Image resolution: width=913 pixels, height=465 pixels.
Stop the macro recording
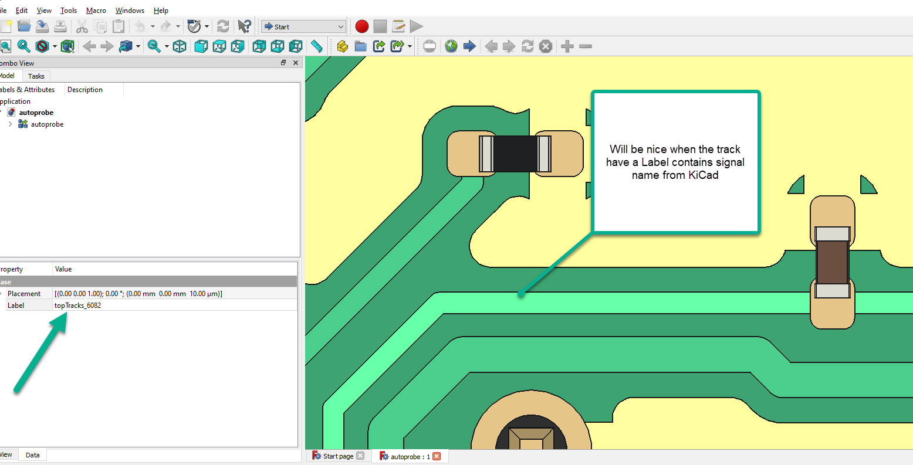[380, 26]
